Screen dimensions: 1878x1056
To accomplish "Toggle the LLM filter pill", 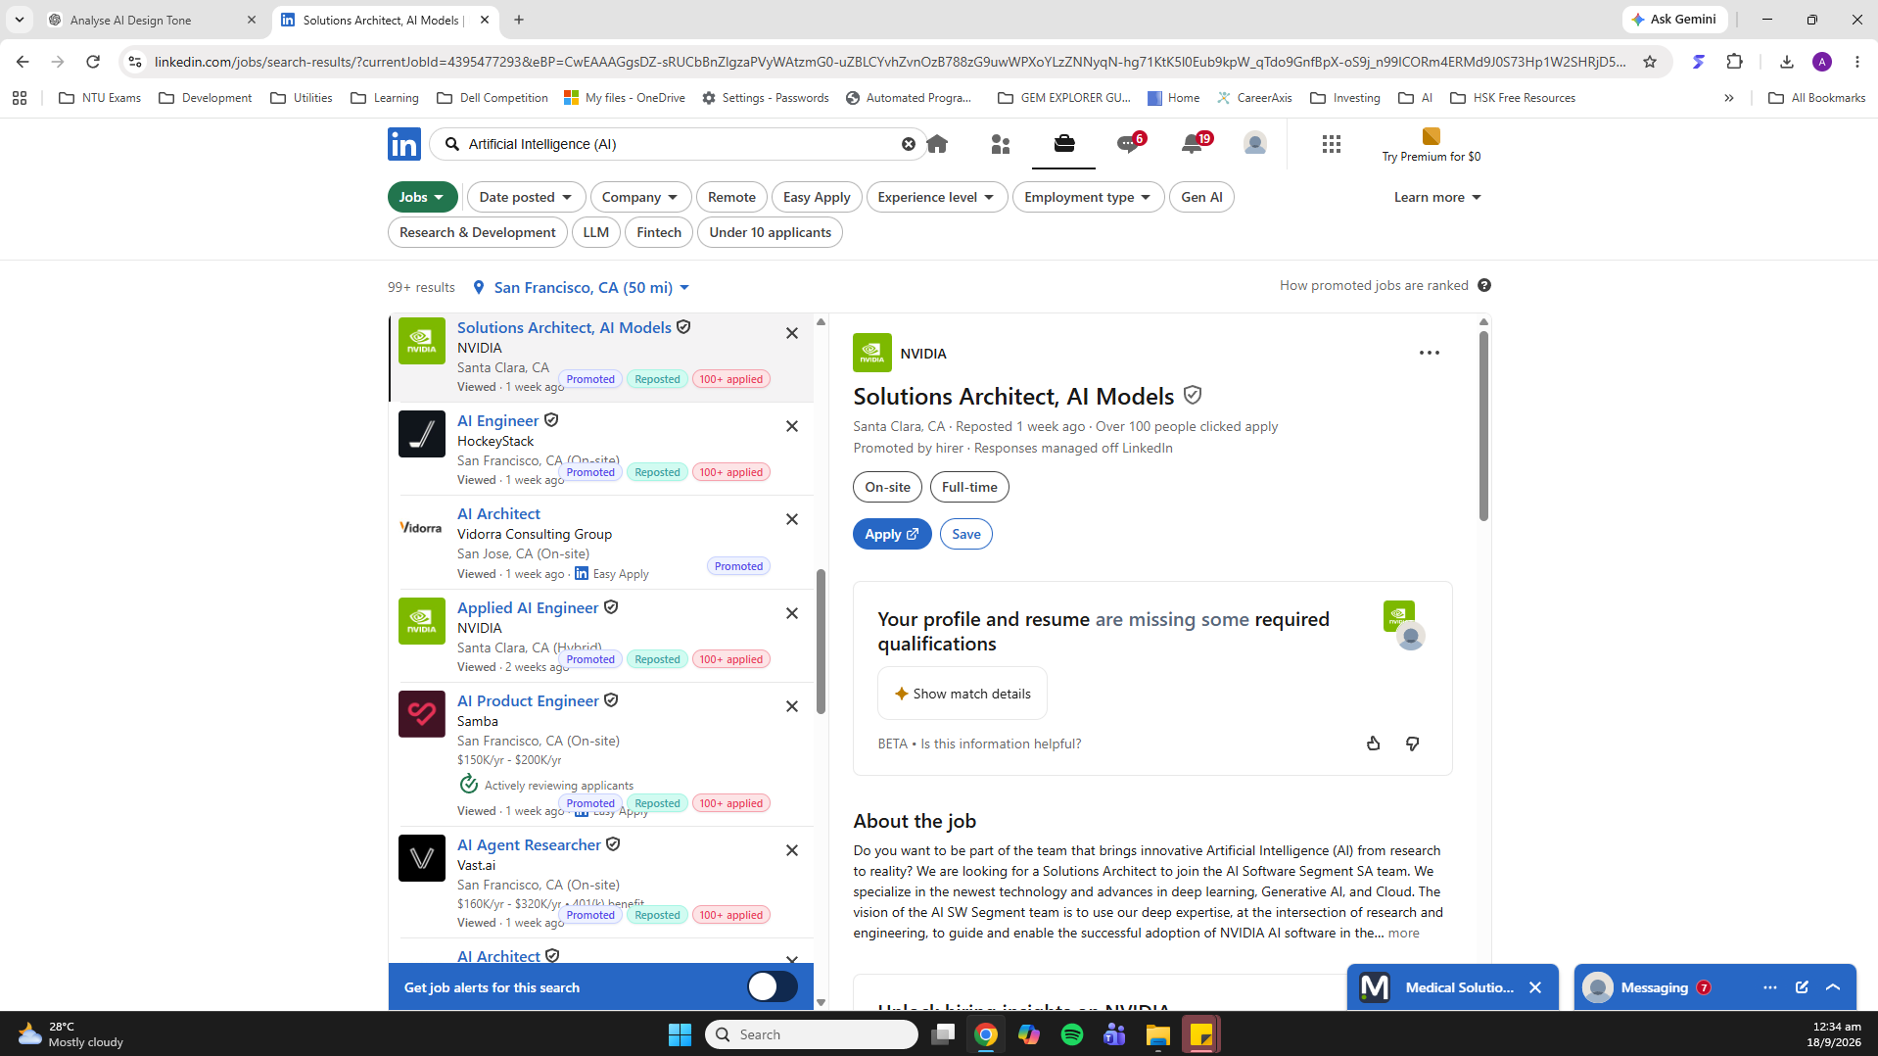I will tap(595, 232).
